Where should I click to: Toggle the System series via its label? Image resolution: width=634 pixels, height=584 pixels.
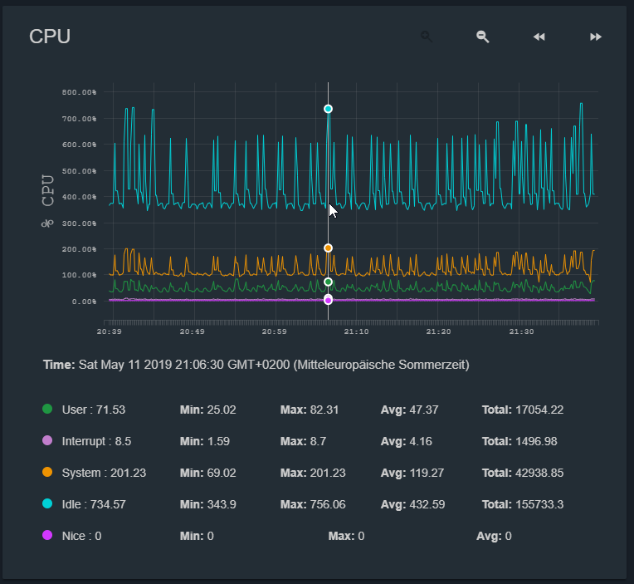tap(104, 473)
